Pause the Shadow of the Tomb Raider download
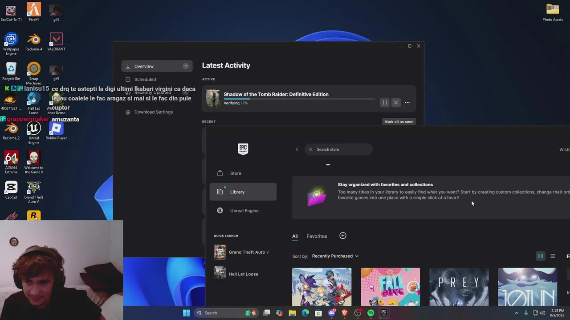Screen dimensions: 570x320 pos(385,103)
